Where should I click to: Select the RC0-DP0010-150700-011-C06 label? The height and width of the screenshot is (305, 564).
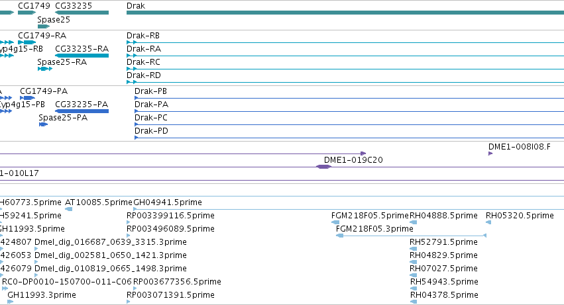click(67, 282)
